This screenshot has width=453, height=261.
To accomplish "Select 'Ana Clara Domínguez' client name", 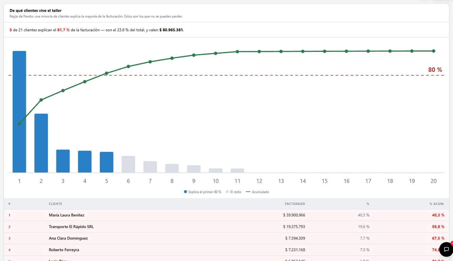I will coord(68,238).
